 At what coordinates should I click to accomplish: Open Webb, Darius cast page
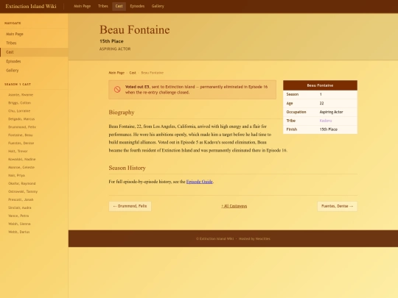click(x=19, y=232)
